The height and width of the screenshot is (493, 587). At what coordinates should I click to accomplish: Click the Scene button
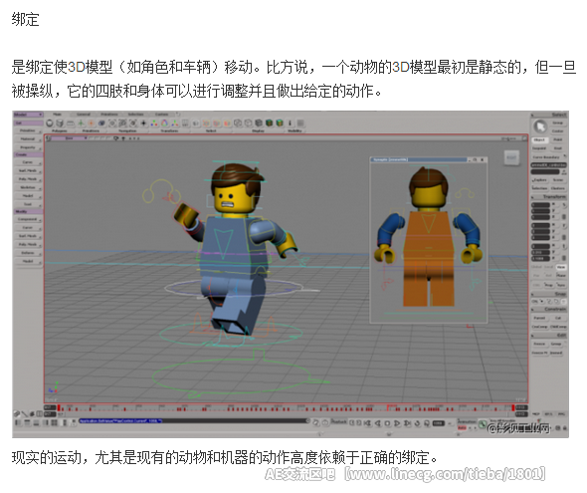(x=557, y=180)
